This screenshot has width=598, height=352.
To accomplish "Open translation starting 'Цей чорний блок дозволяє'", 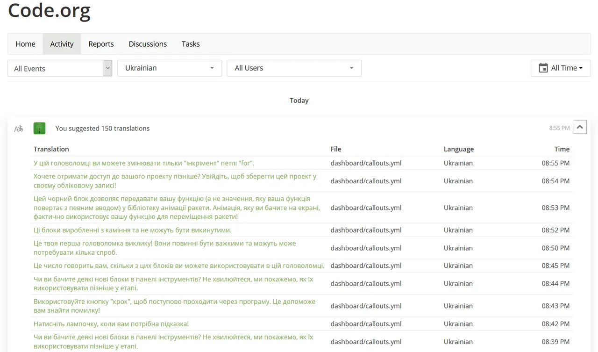I will click(177, 208).
